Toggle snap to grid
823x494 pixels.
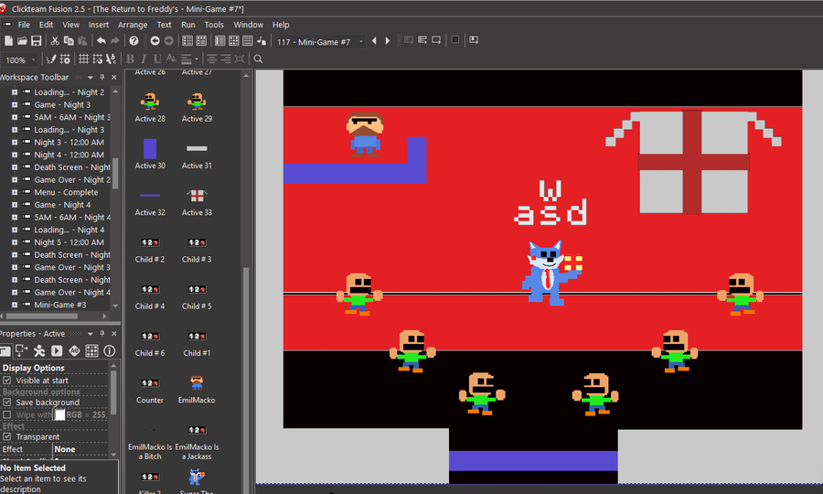point(98,59)
